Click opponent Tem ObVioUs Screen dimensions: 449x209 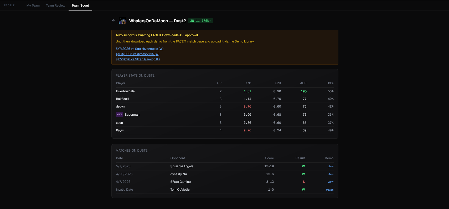click(x=180, y=190)
